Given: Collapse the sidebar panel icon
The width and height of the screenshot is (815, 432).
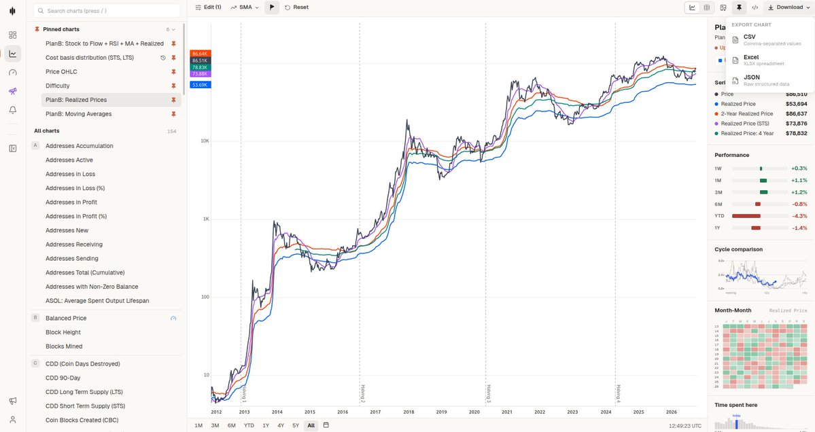Looking at the screenshot, I should tap(13, 149).
